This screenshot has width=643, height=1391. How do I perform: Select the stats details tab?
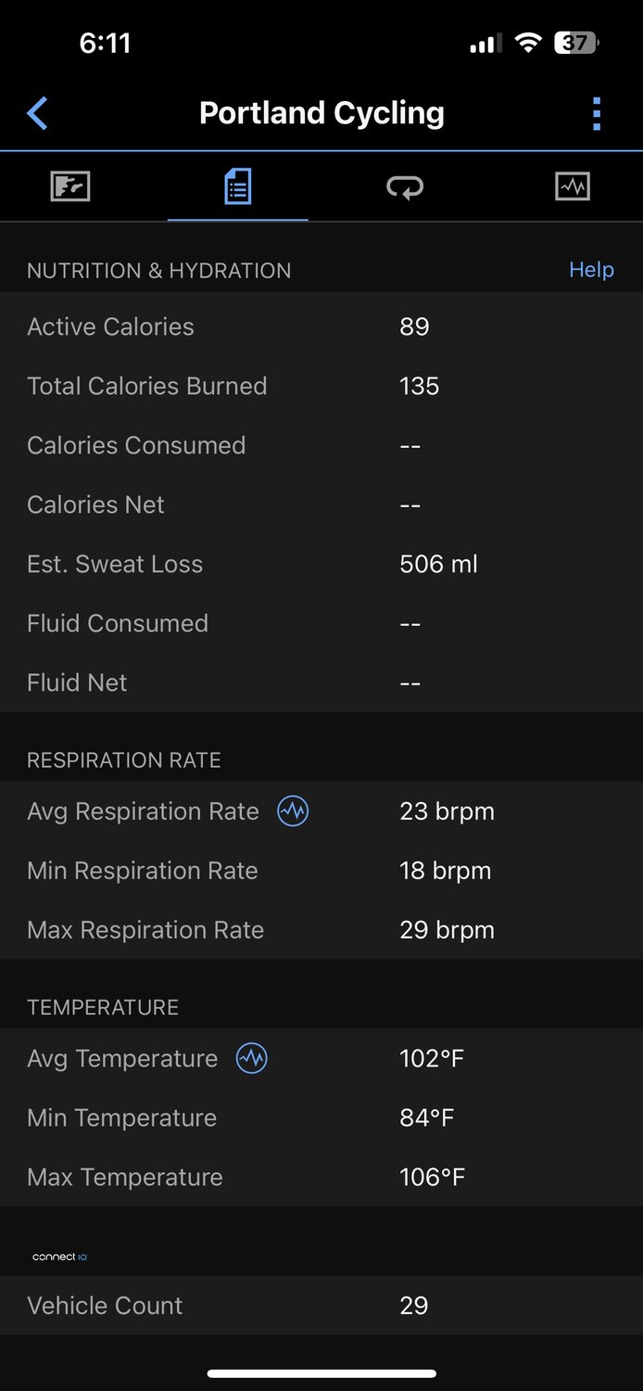pos(237,186)
